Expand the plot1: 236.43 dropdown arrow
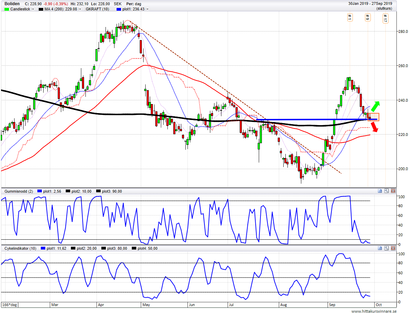This screenshot has height=313, width=412. tap(147, 9)
